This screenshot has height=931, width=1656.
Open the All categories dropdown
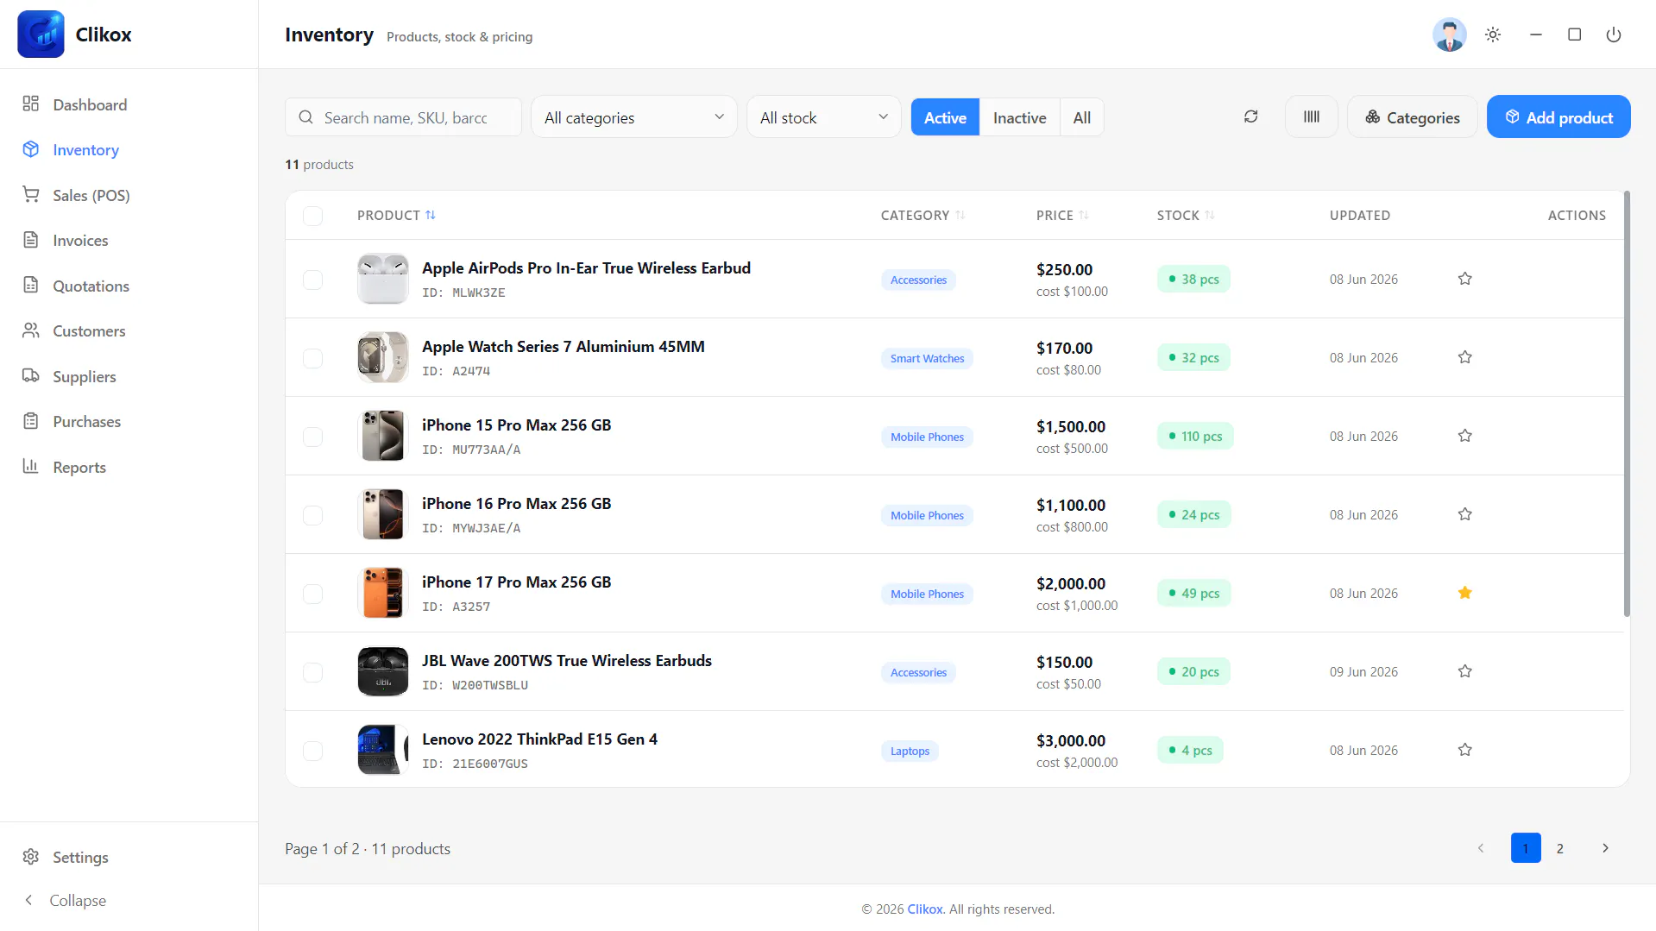(x=634, y=117)
